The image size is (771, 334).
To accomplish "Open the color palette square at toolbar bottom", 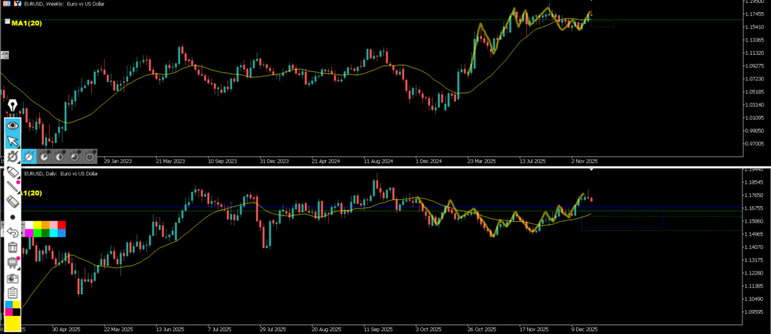I will (12, 310).
